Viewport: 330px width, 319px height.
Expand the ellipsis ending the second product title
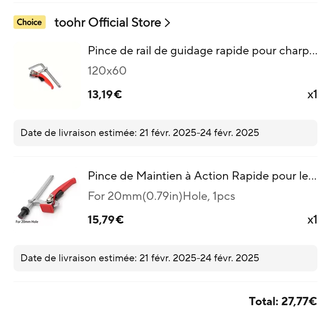tap(313, 177)
